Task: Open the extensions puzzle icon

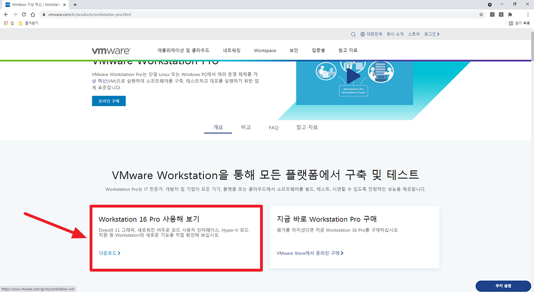Action: point(510,14)
